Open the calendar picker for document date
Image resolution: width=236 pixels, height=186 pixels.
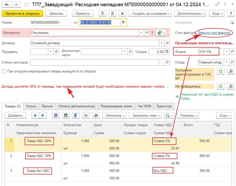tap(123, 22)
